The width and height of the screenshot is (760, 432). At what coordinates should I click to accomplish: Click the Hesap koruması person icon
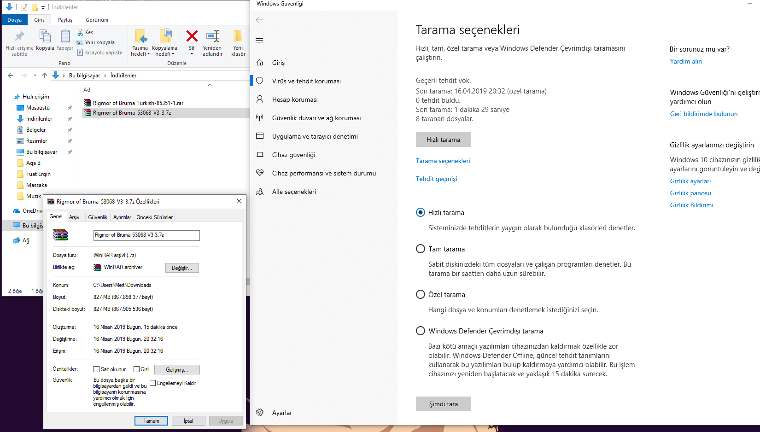[x=260, y=99]
